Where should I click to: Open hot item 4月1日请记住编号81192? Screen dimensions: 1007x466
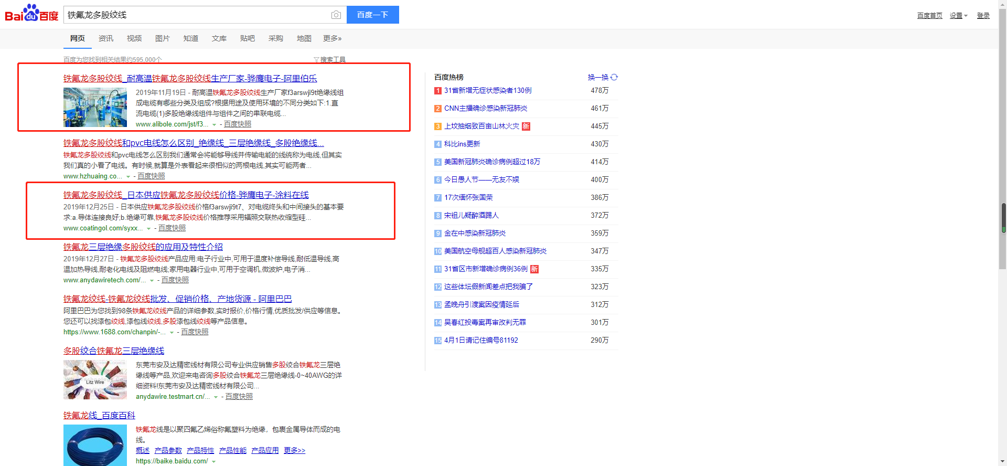(x=481, y=341)
